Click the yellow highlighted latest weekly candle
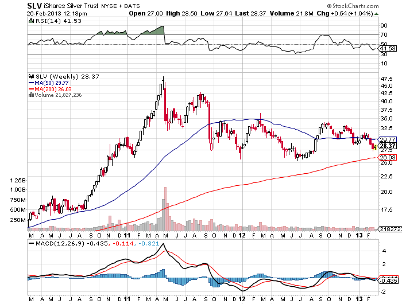402x304 pixels. 375,147
